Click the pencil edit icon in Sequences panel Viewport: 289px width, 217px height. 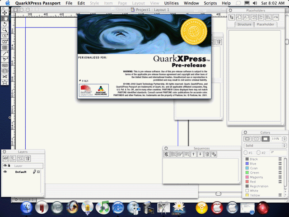(x=180, y=154)
